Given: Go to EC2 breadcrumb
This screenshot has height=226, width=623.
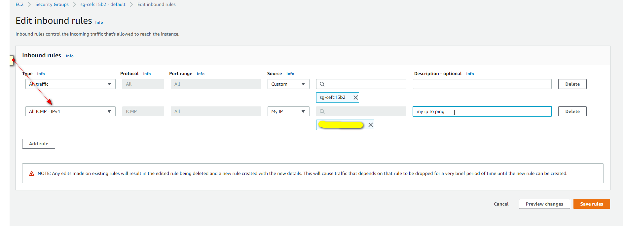Looking at the screenshot, I should [x=19, y=4].
